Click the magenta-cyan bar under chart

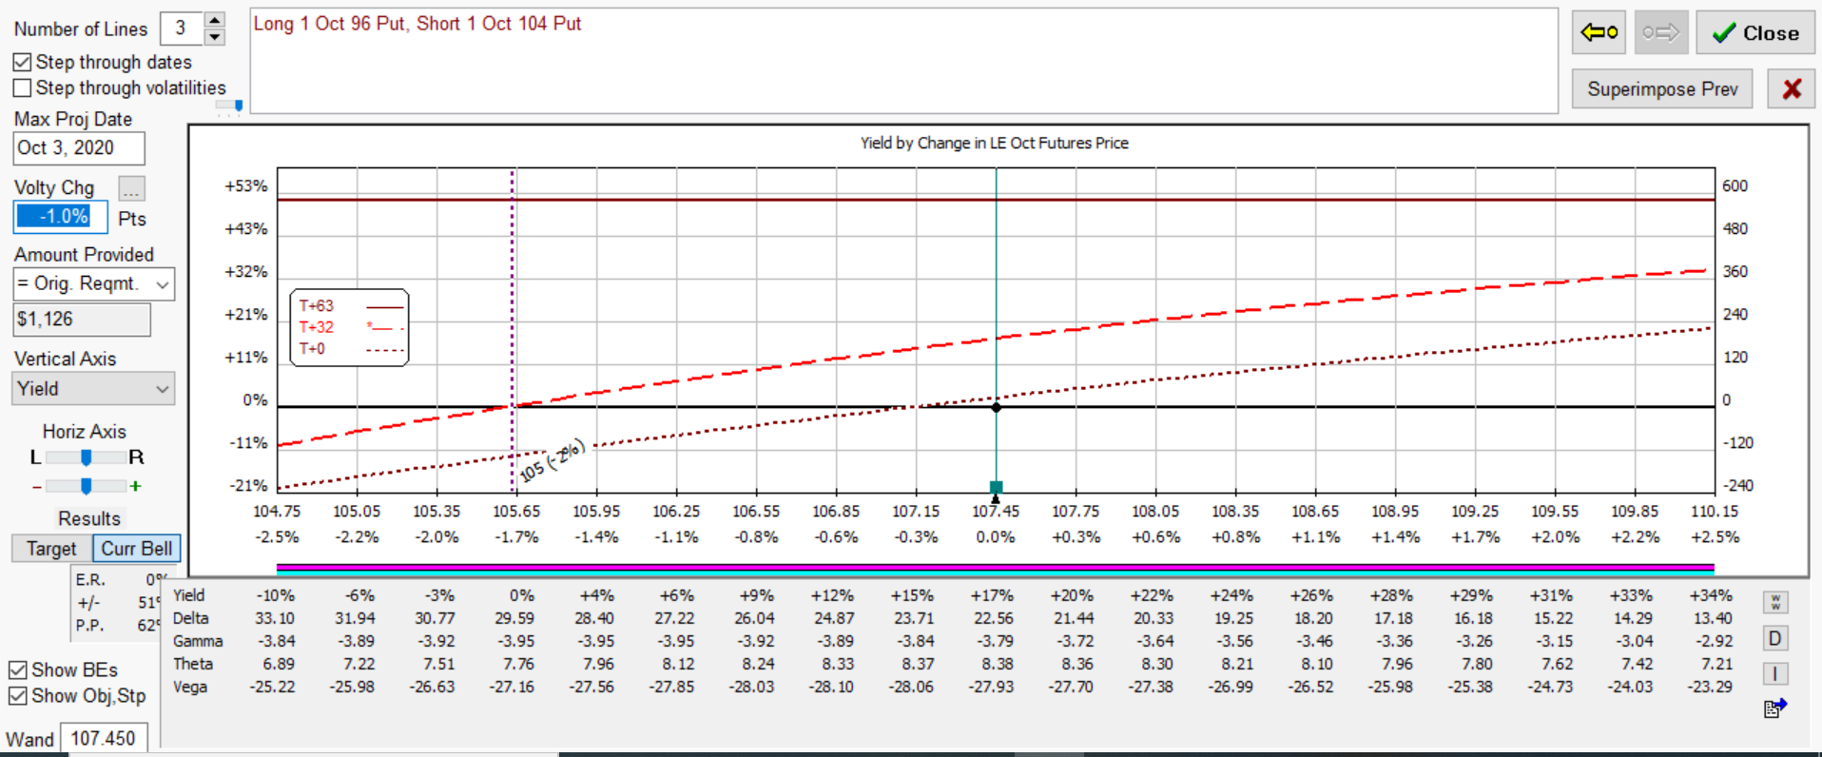coord(995,570)
